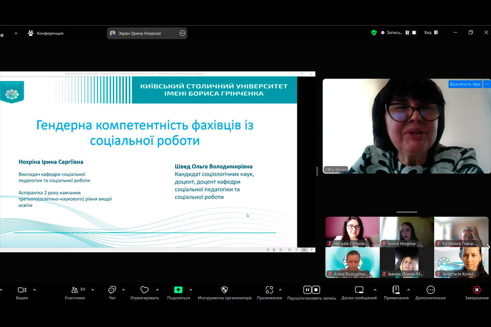This screenshot has width=491, height=327.
Task: Open options ellipsis on Экран (Ірина Нохріна) tab
Action: click(x=182, y=33)
